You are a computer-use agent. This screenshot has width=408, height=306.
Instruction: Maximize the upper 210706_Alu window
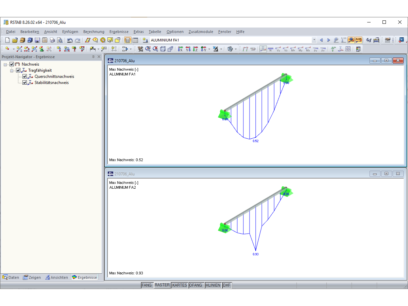pyautogui.click(x=386, y=61)
